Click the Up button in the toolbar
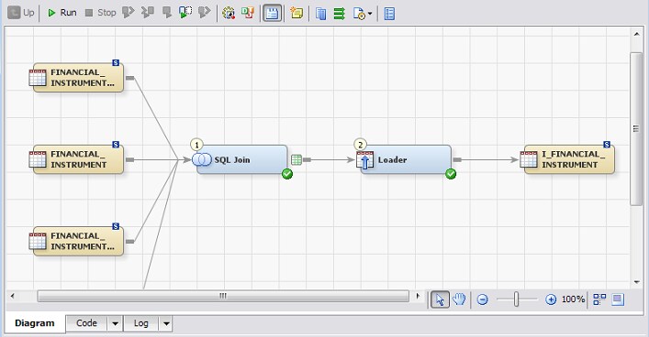This screenshot has height=337, width=649. tap(21, 13)
